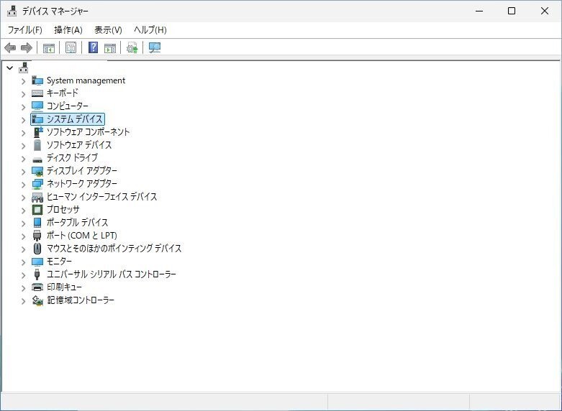Click the プロセッサ chip icon
The image size is (562, 411).
pos(37,210)
